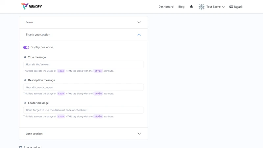Image resolution: width=263 pixels, height=148 pixels.
Task: Click the Image upload icon
Action: pyautogui.click(x=21, y=147)
